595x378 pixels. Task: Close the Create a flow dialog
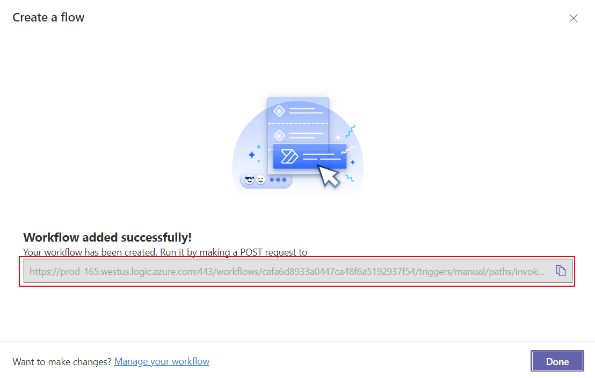(x=574, y=18)
